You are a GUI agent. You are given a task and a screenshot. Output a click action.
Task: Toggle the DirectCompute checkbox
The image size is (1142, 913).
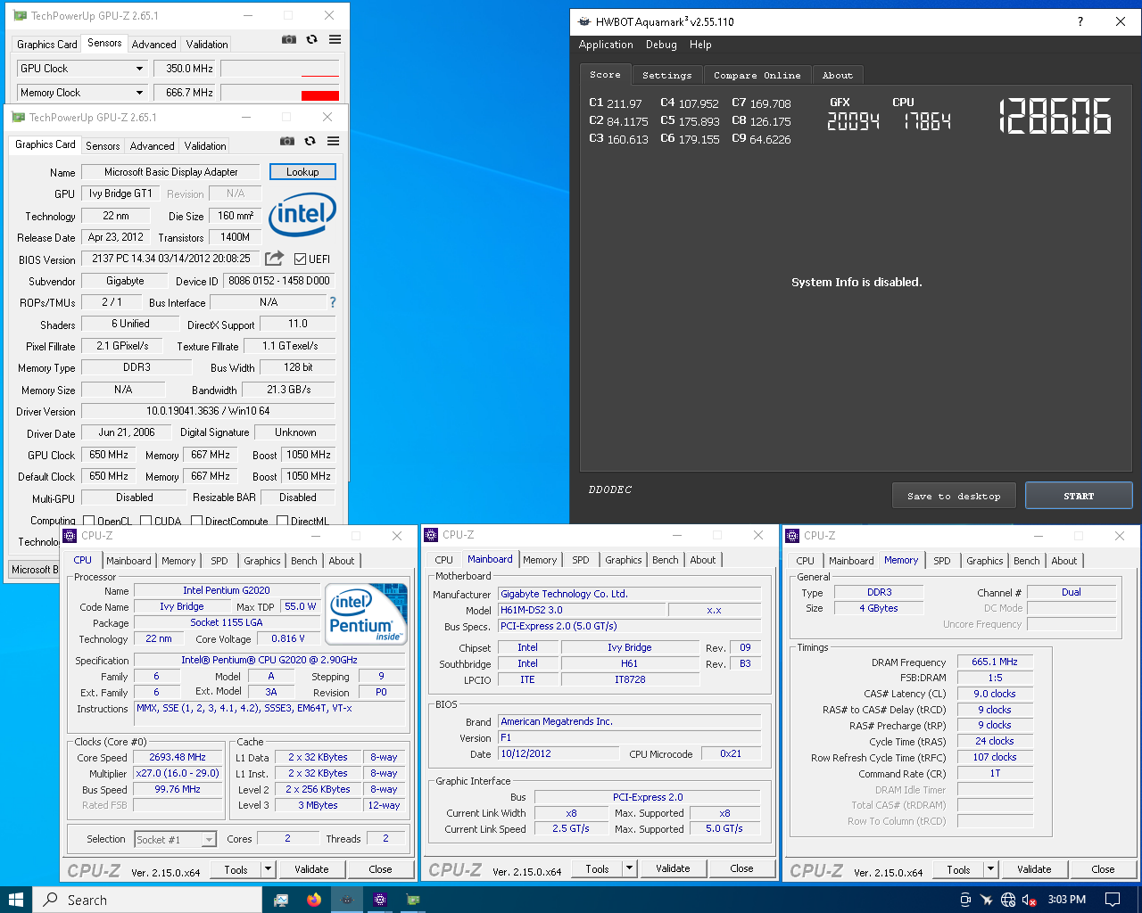click(196, 521)
